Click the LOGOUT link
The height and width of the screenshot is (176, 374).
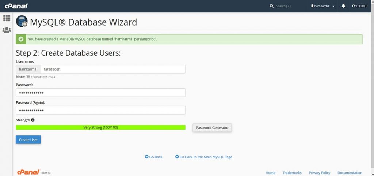click(360, 6)
